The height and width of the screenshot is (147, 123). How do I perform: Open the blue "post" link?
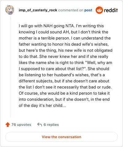coord(88,10)
